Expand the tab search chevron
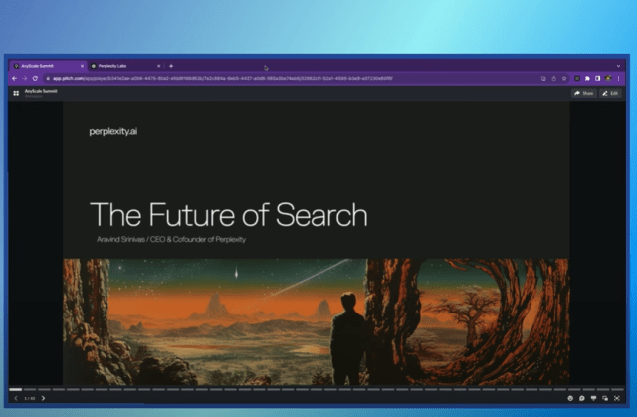This screenshot has width=637, height=417. [x=618, y=65]
